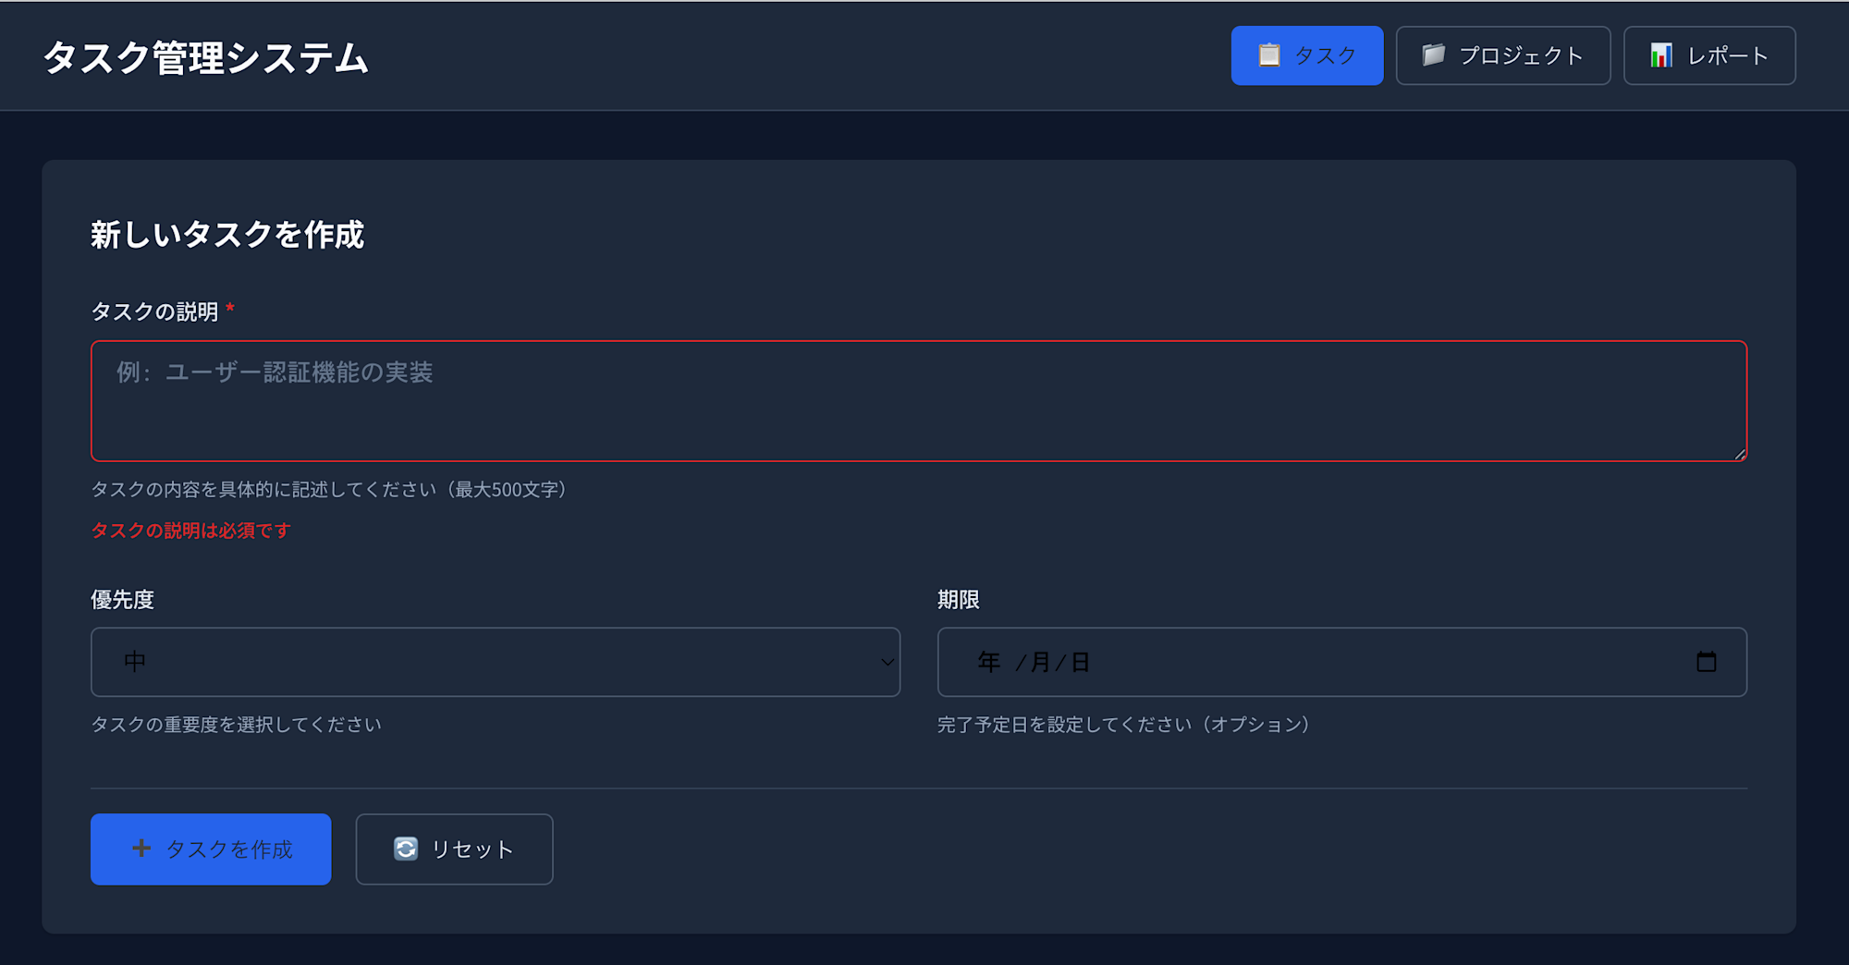Switch to the レポート tab
This screenshot has width=1849, height=965.
(1708, 55)
